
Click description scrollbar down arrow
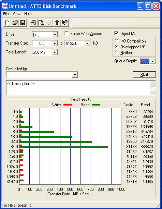152,93
